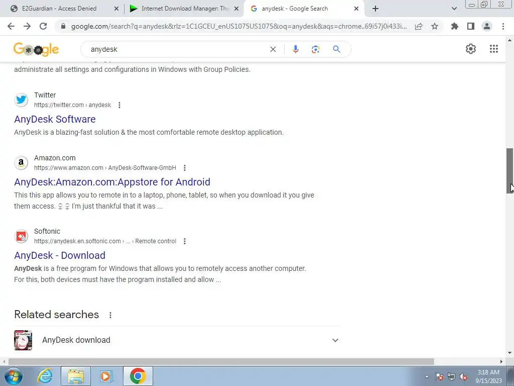Submit search with magnifier icon
The height and width of the screenshot is (386, 514).
pyautogui.click(x=336, y=49)
